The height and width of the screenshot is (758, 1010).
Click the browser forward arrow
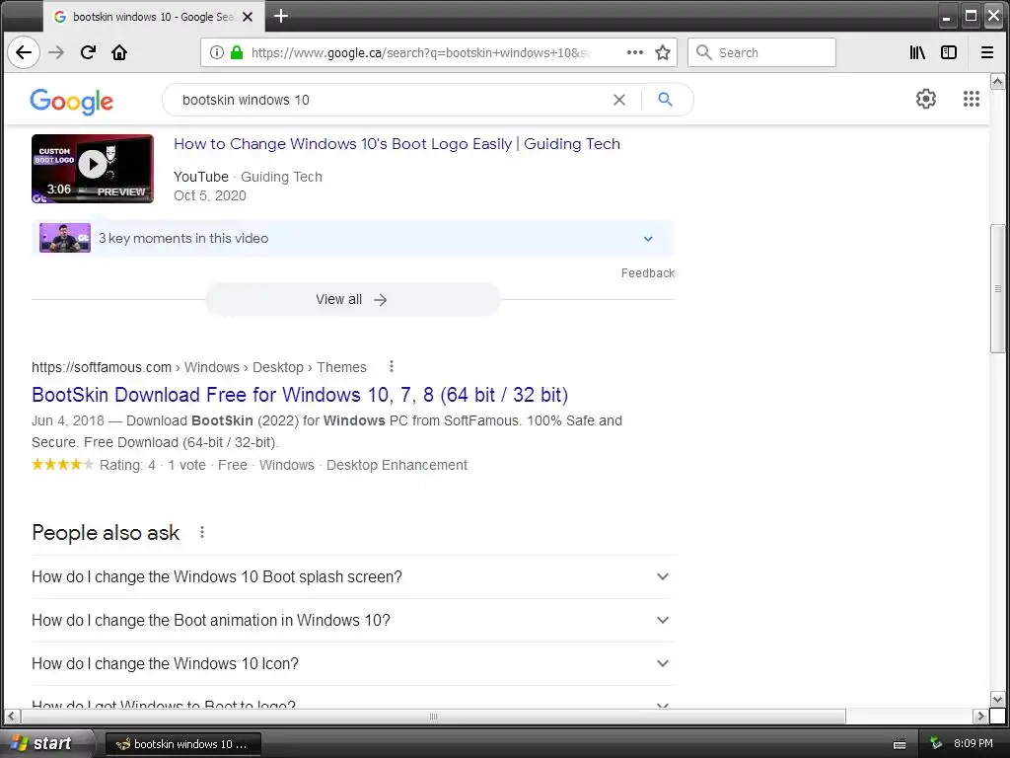pyautogui.click(x=56, y=53)
